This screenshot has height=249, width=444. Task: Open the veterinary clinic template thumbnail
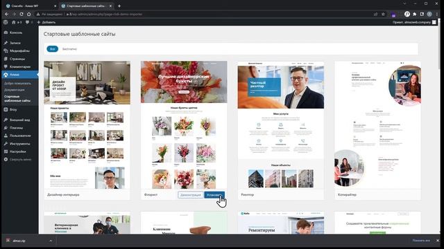(87, 223)
